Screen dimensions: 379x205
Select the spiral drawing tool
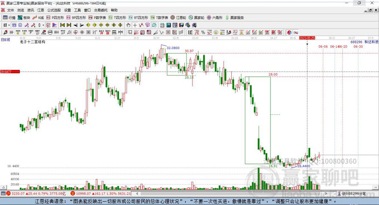pos(37,33)
